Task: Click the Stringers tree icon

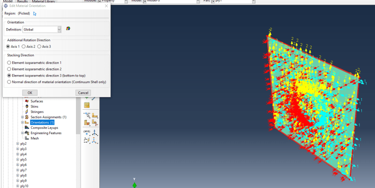Action: (27, 112)
